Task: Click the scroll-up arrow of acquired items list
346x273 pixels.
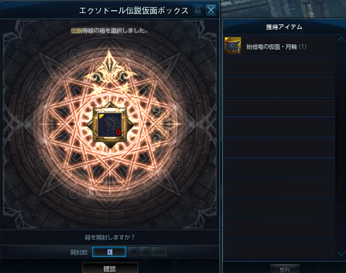Action: 341,39
